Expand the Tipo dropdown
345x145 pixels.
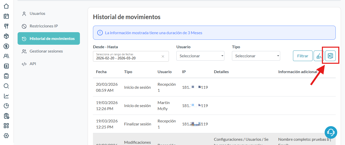[x=256, y=56]
